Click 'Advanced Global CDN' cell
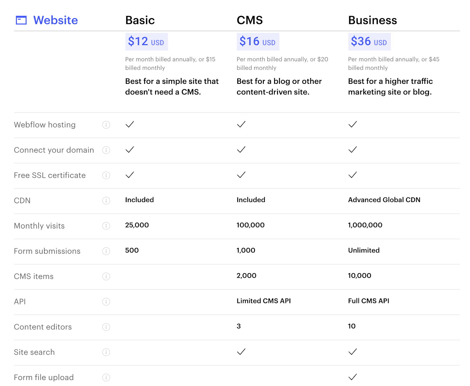This screenshot has width=470, height=386. (384, 200)
